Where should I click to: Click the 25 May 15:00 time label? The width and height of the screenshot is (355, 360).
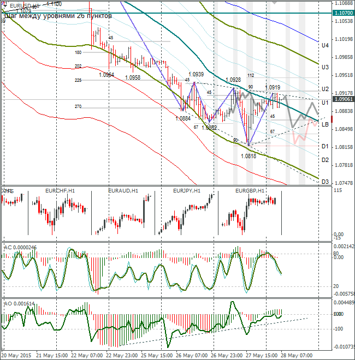(x=157, y=356)
